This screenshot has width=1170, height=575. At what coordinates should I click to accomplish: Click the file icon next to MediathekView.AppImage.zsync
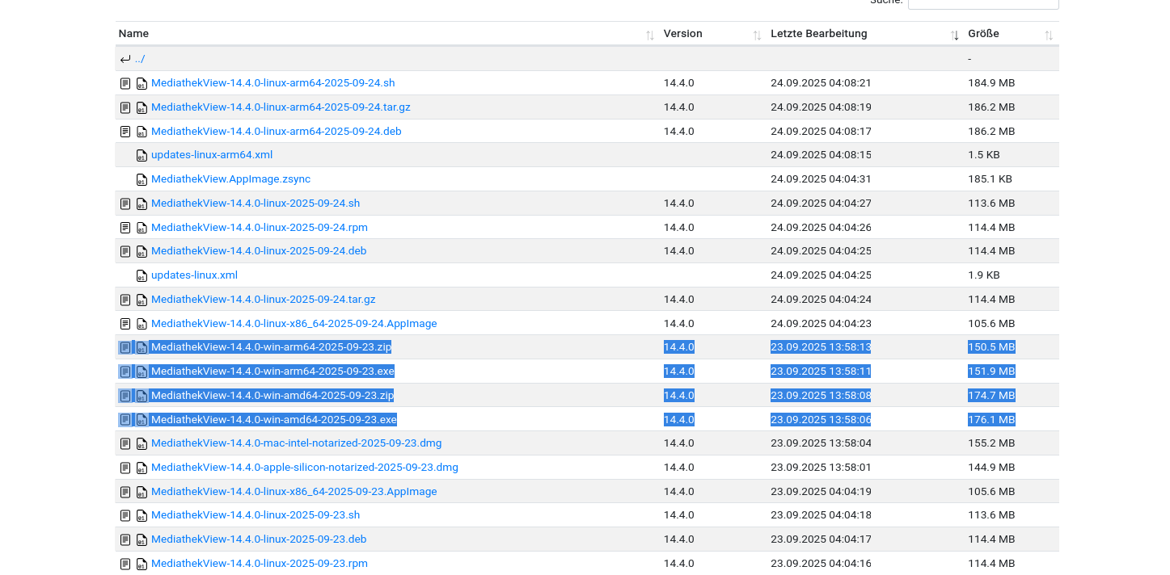[x=141, y=179]
